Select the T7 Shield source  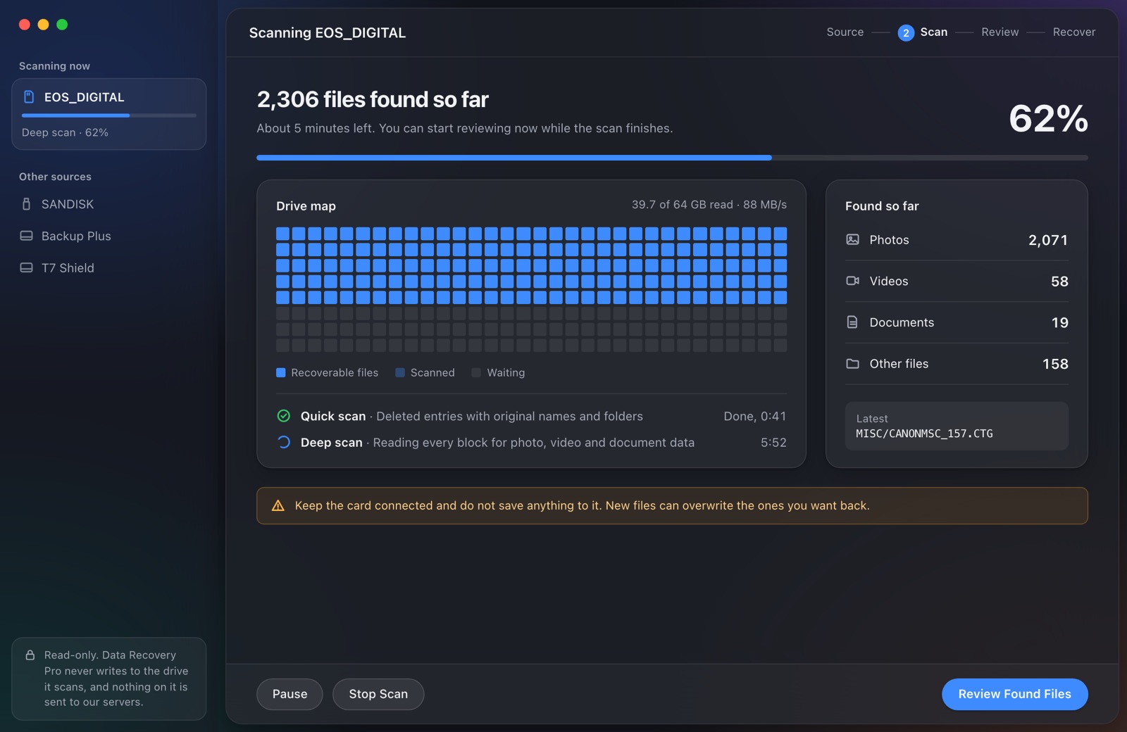(109, 267)
